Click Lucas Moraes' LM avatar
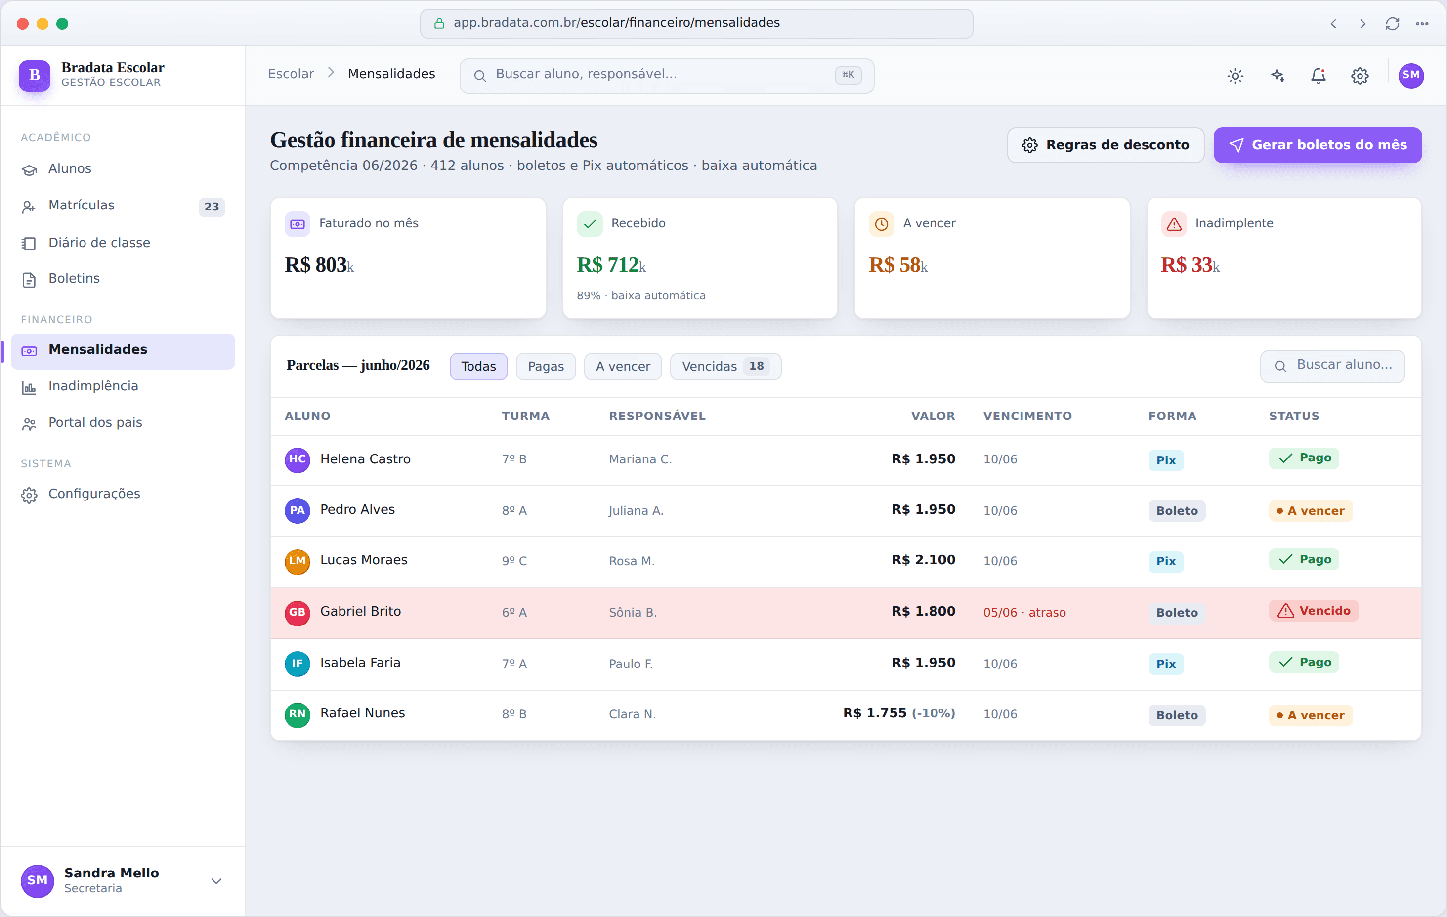The image size is (1447, 917). [298, 562]
